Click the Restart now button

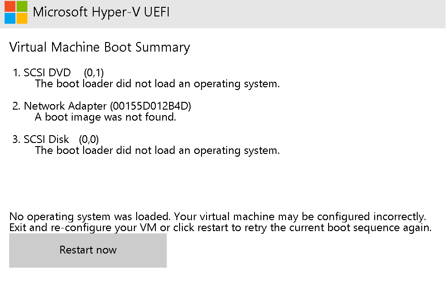pyautogui.click(x=88, y=250)
